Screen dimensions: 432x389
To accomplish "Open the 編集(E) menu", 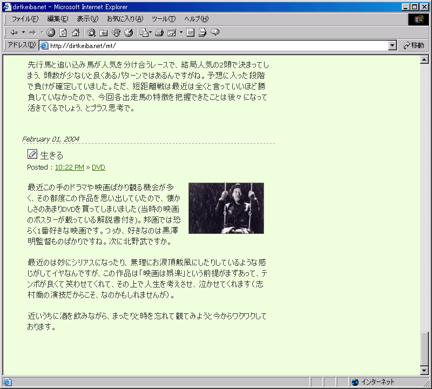I will (58, 19).
